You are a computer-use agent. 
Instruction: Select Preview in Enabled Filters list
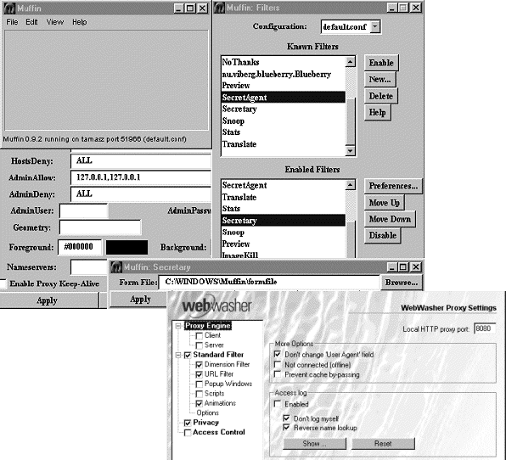[x=284, y=244]
